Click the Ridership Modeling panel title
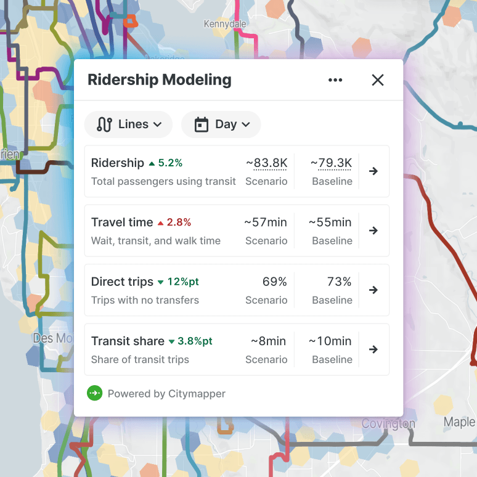The width and height of the screenshot is (477, 477). (160, 80)
